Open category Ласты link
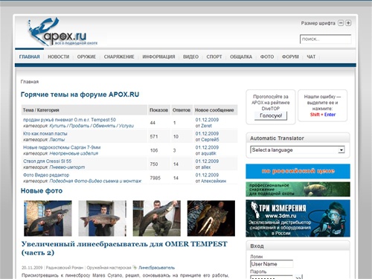Image resolution: width=372 pixels, height=279 pixels. click(57, 140)
